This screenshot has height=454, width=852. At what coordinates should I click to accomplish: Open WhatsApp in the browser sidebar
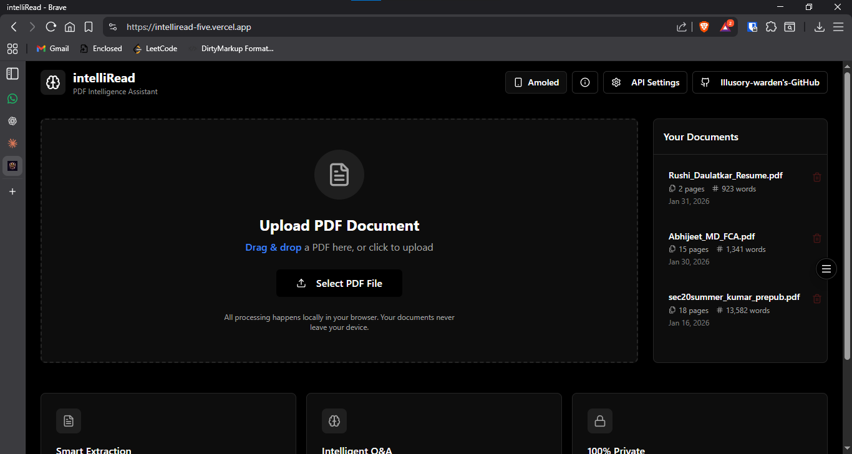[12, 99]
